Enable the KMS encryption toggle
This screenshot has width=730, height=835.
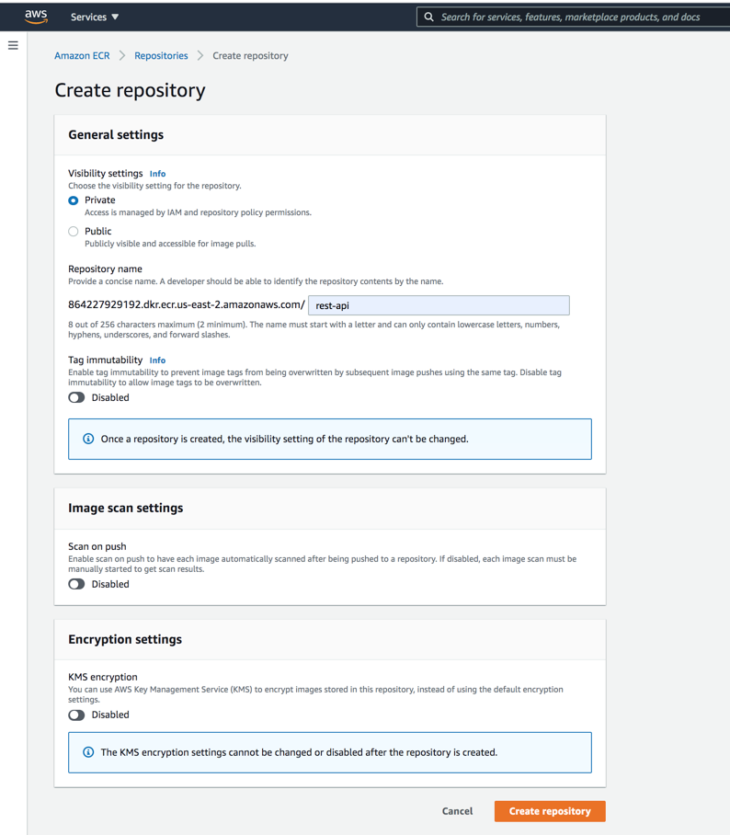[x=76, y=715]
